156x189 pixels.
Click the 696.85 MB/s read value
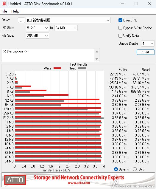(140, 91)
